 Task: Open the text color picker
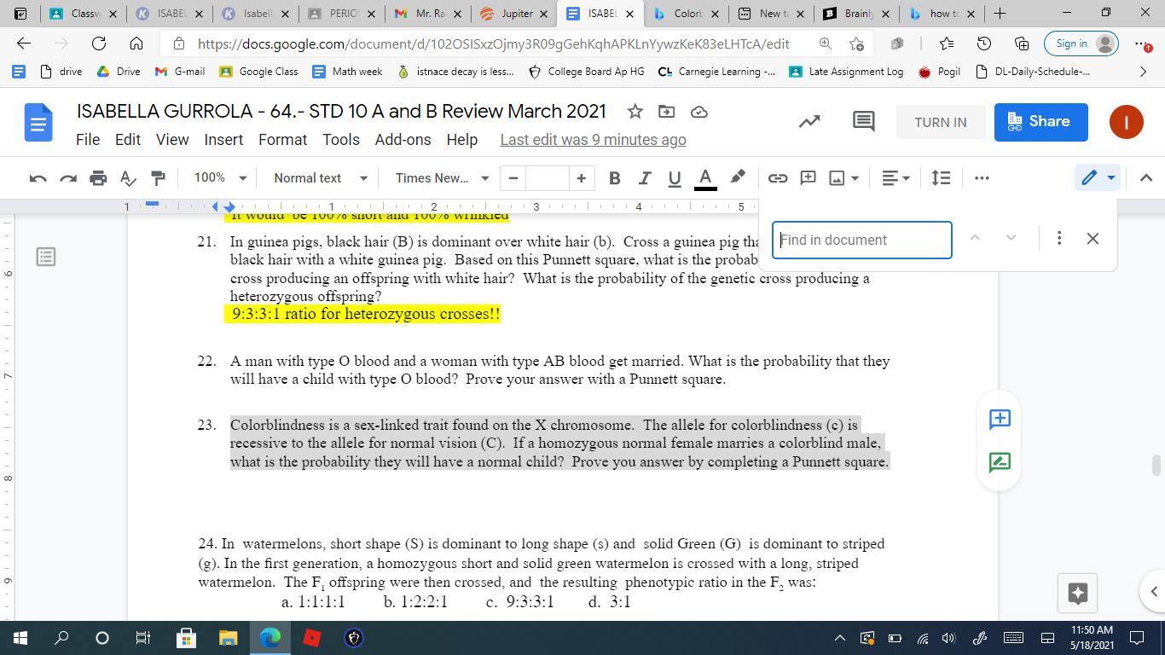(x=705, y=177)
